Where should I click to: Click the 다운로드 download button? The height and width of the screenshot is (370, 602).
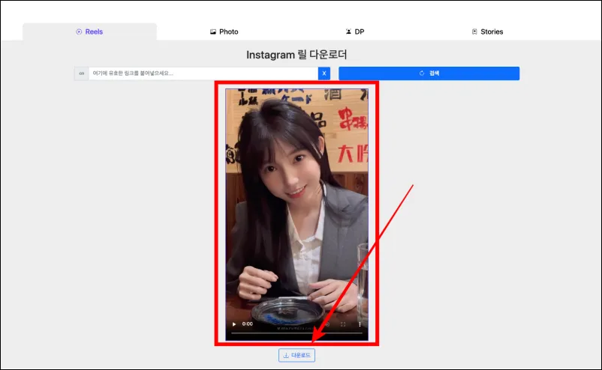coord(296,355)
